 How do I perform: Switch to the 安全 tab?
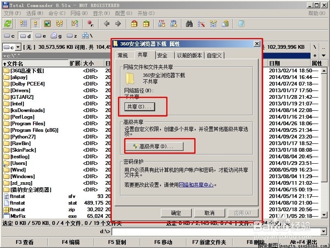[x=162, y=55]
